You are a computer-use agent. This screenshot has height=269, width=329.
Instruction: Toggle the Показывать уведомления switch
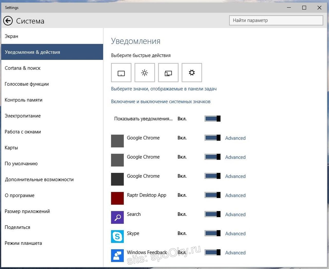coord(213,119)
